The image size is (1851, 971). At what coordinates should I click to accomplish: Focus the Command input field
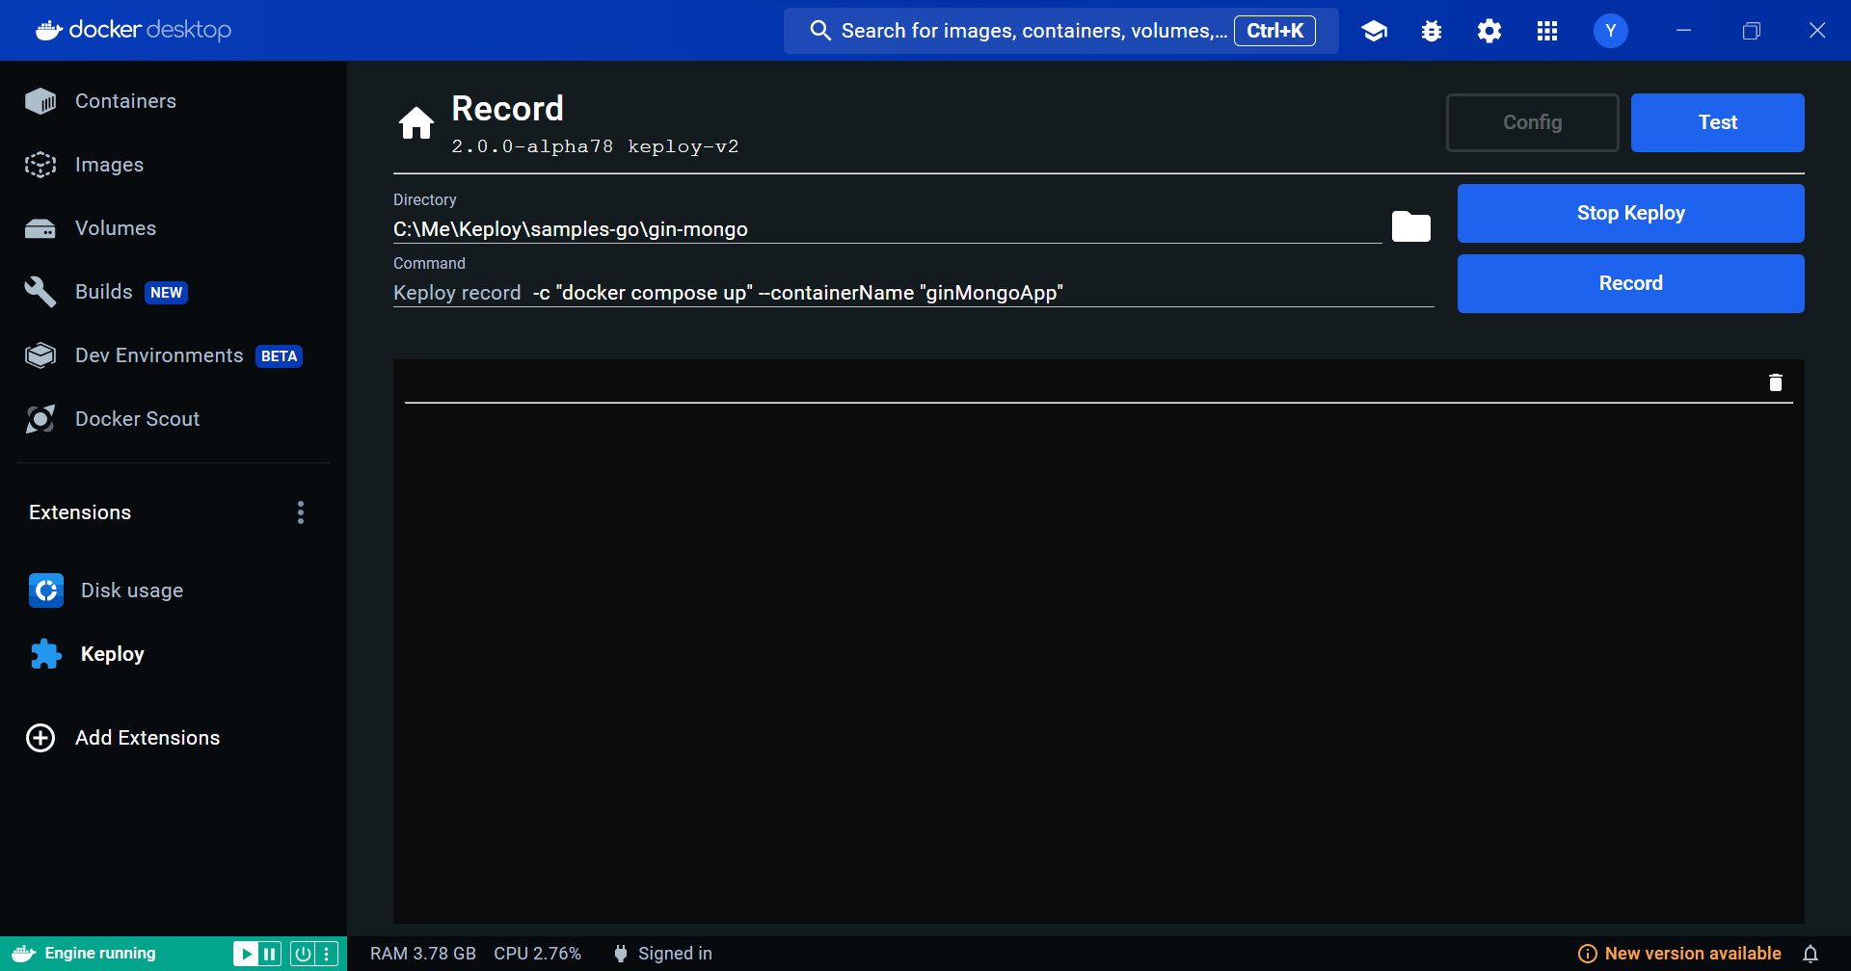[913, 293]
